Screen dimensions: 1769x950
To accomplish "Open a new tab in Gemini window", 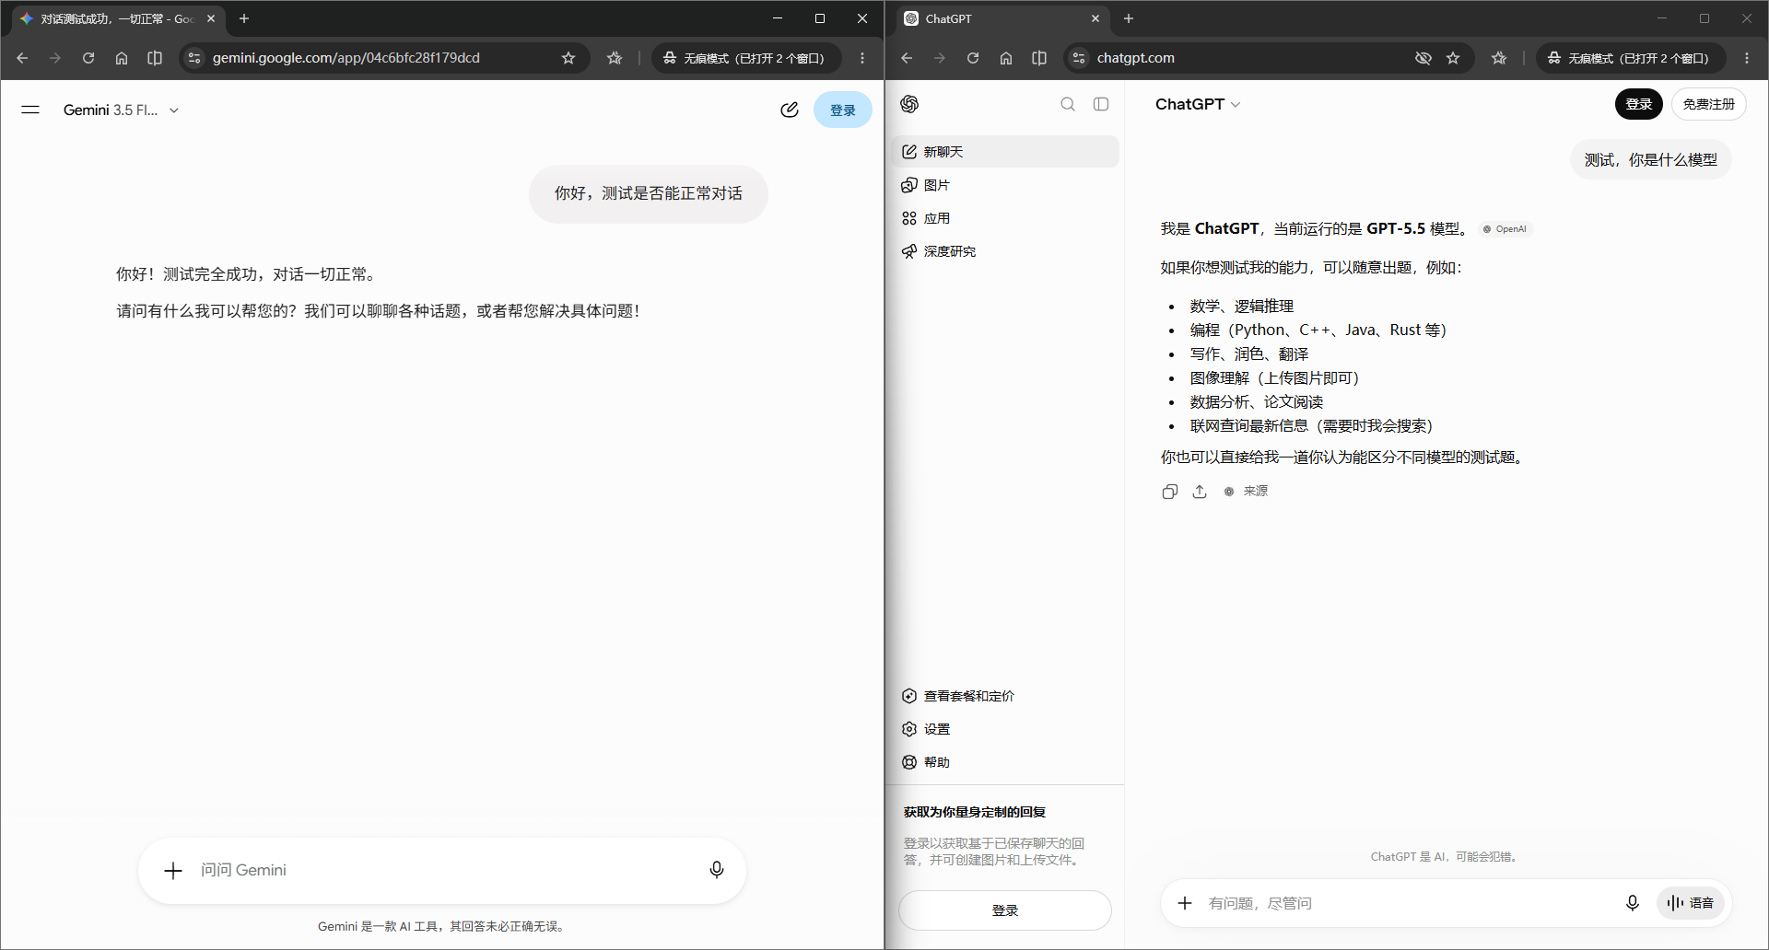I will coord(244,18).
